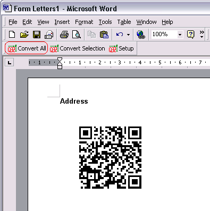Select the QR code image in document
The image size is (210, 211).
click(110, 157)
